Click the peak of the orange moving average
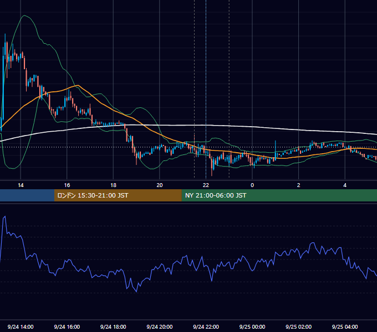 (78, 85)
